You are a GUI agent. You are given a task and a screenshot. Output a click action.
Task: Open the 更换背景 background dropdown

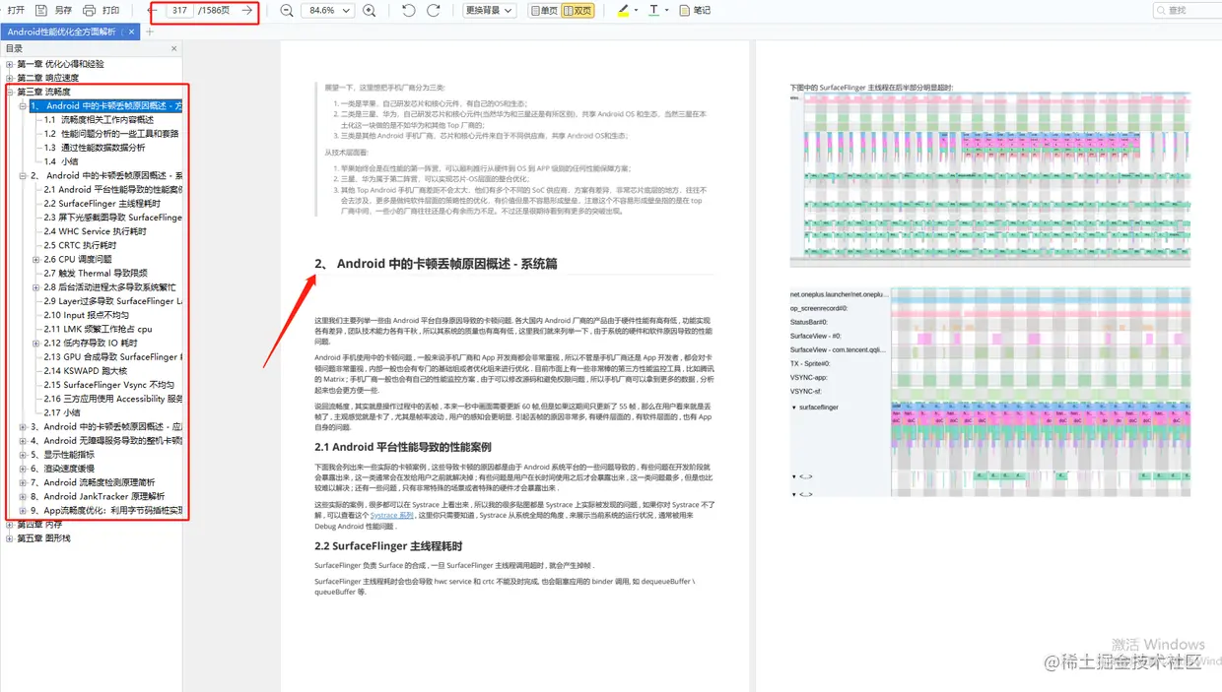[x=492, y=10]
